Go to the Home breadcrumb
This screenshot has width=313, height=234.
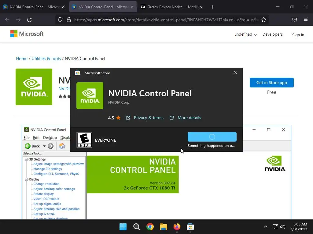point(22,58)
